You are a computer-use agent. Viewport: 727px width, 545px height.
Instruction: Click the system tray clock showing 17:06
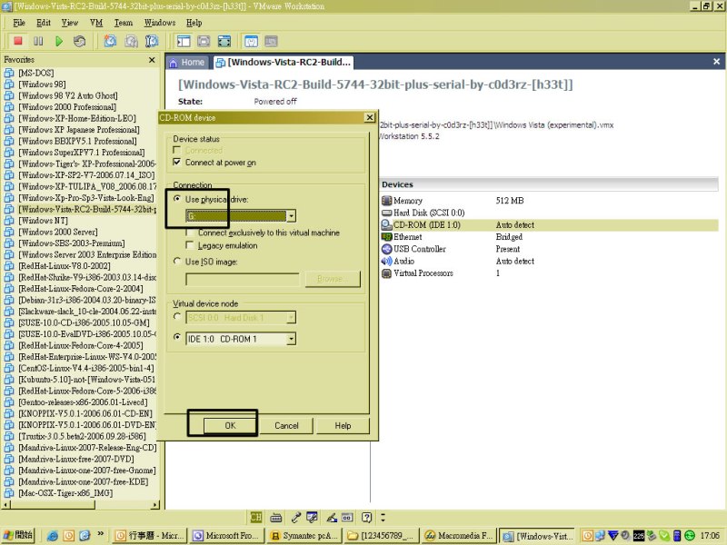[710, 536]
